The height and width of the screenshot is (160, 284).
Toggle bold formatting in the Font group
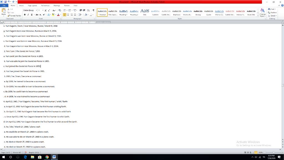(x=25, y=14)
